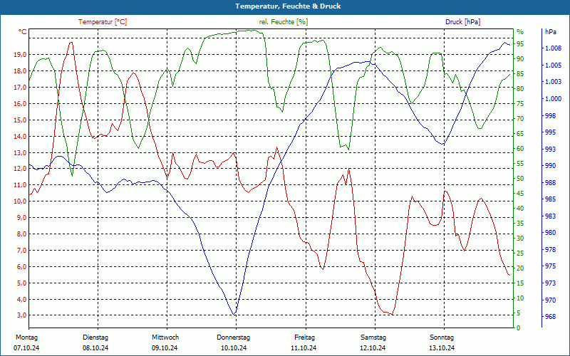Viewport: 570px width, 356px height.
Task: Click the green 'rel. Feuchte [%]' legend label
Action: point(284,22)
